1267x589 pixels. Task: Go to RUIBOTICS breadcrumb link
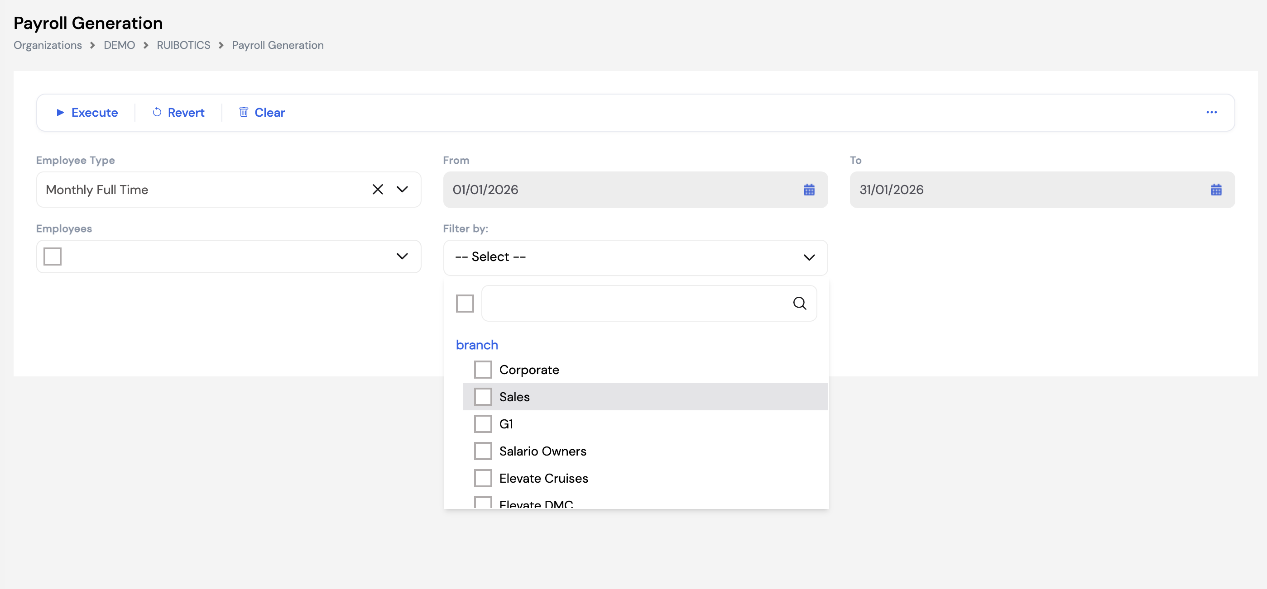[183, 45]
